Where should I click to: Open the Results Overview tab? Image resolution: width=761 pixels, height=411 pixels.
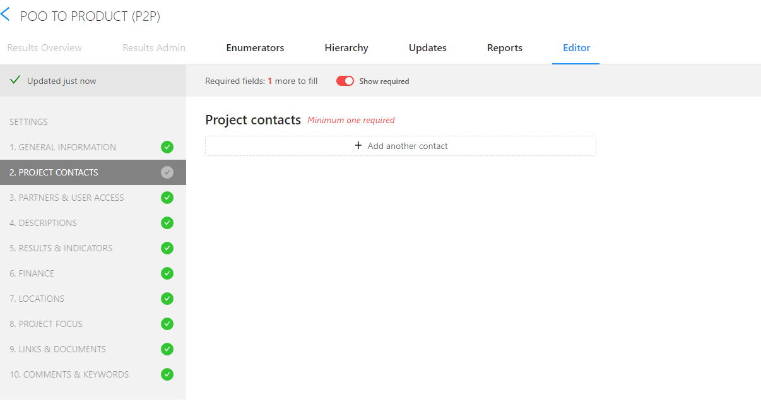click(45, 48)
